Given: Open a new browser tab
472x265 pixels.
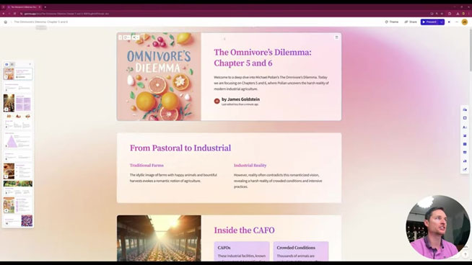Looking at the screenshot, I should pyautogui.click(x=45, y=7).
